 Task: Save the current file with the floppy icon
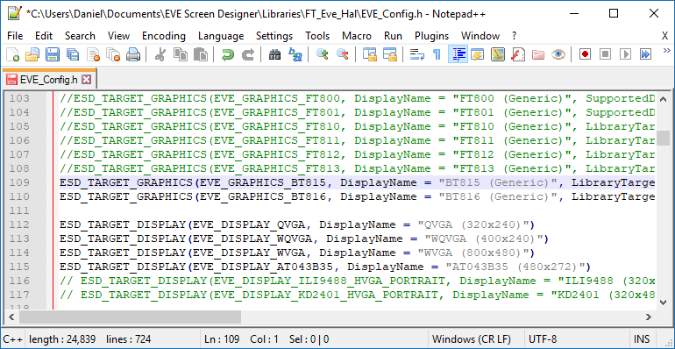[53, 54]
